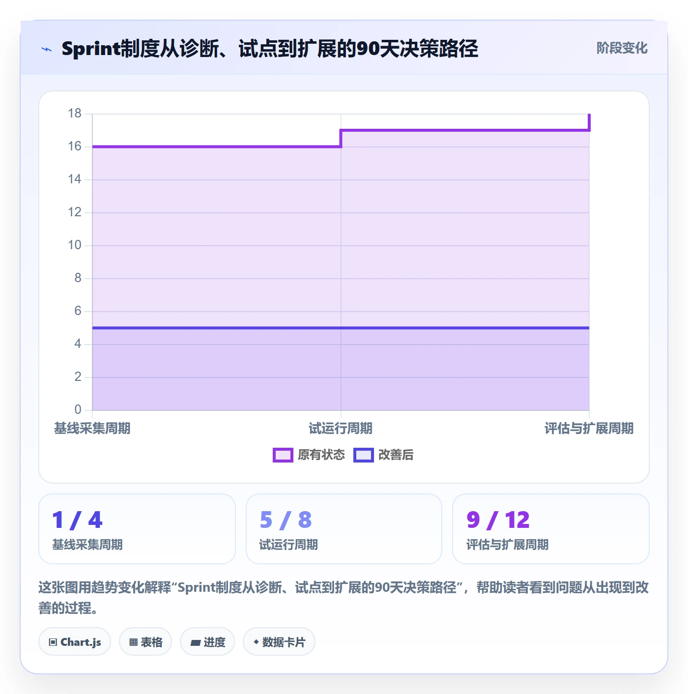Select the 表格 tag chip
The height and width of the screenshot is (694, 688).
[145, 641]
